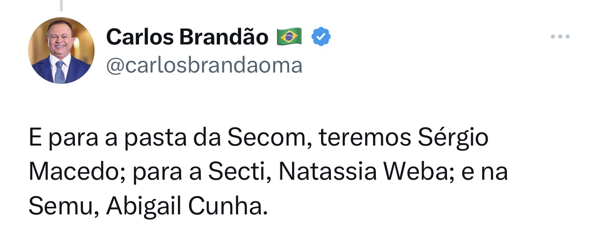Open the Carlos Brandão display name link
Screen dimensions: 601x249
point(187,37)
